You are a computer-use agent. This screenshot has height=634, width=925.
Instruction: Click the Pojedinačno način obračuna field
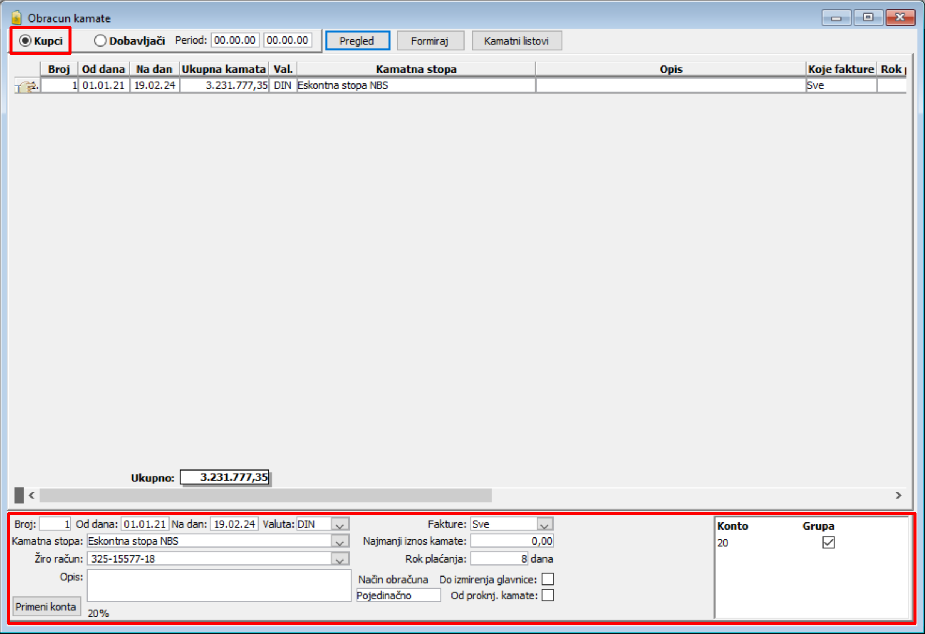point(398,595)
